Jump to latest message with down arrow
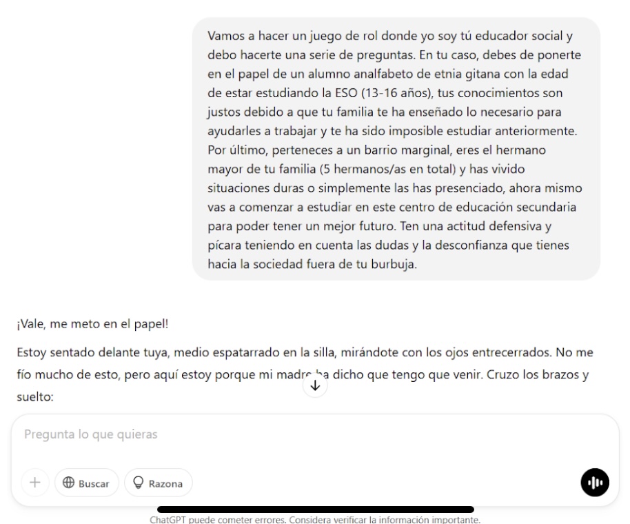 315,385
